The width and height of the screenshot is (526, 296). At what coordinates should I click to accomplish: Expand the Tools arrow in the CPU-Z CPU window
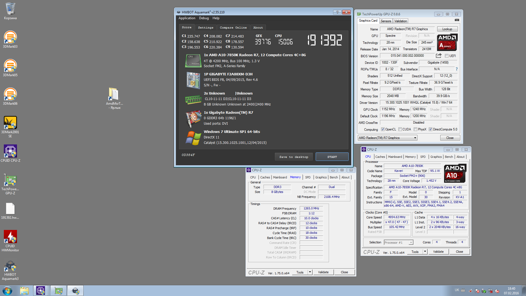pos(425,252)
